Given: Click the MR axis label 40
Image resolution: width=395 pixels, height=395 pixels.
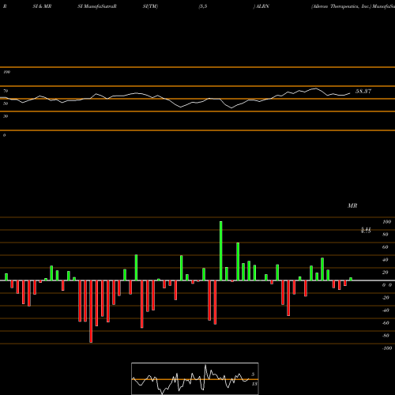Looking at the screenshot, I should (x=386, y=260).
